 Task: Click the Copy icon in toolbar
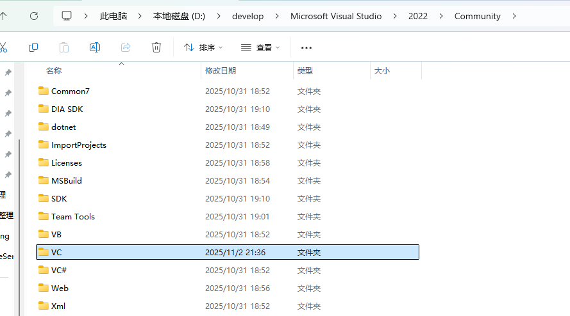point(33,47)
